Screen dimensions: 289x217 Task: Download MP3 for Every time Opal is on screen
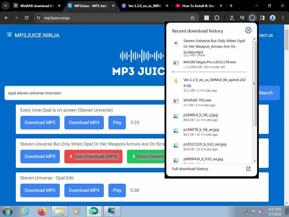[40, 123]
